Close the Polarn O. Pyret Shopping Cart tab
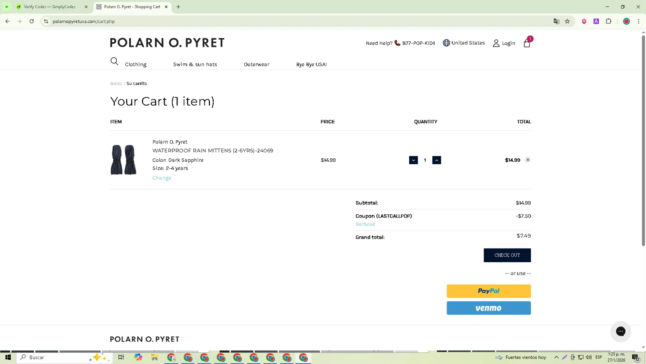Viewport: 646px width, 364px height. click(x=166, y=7)
